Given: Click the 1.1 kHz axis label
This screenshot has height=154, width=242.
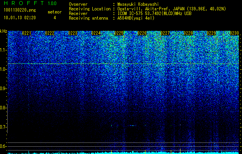Looking at the screenshot, I should click(3, 50).
